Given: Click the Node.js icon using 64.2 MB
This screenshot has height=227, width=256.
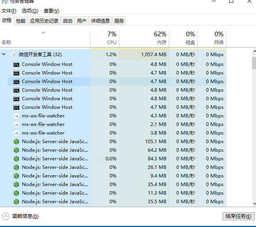Looking at the screenshot, I should pyautogui.click(x=16, y=150).
